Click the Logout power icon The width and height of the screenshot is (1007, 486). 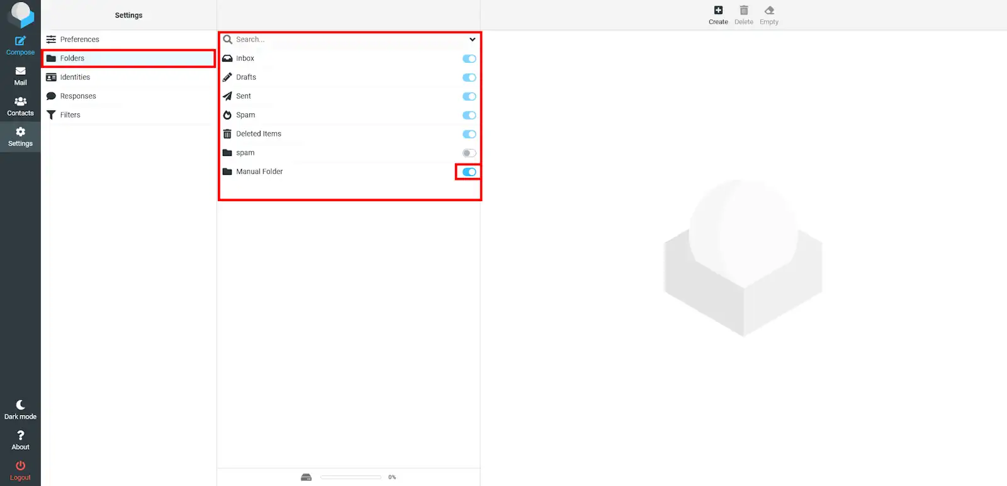pos(20,466)
